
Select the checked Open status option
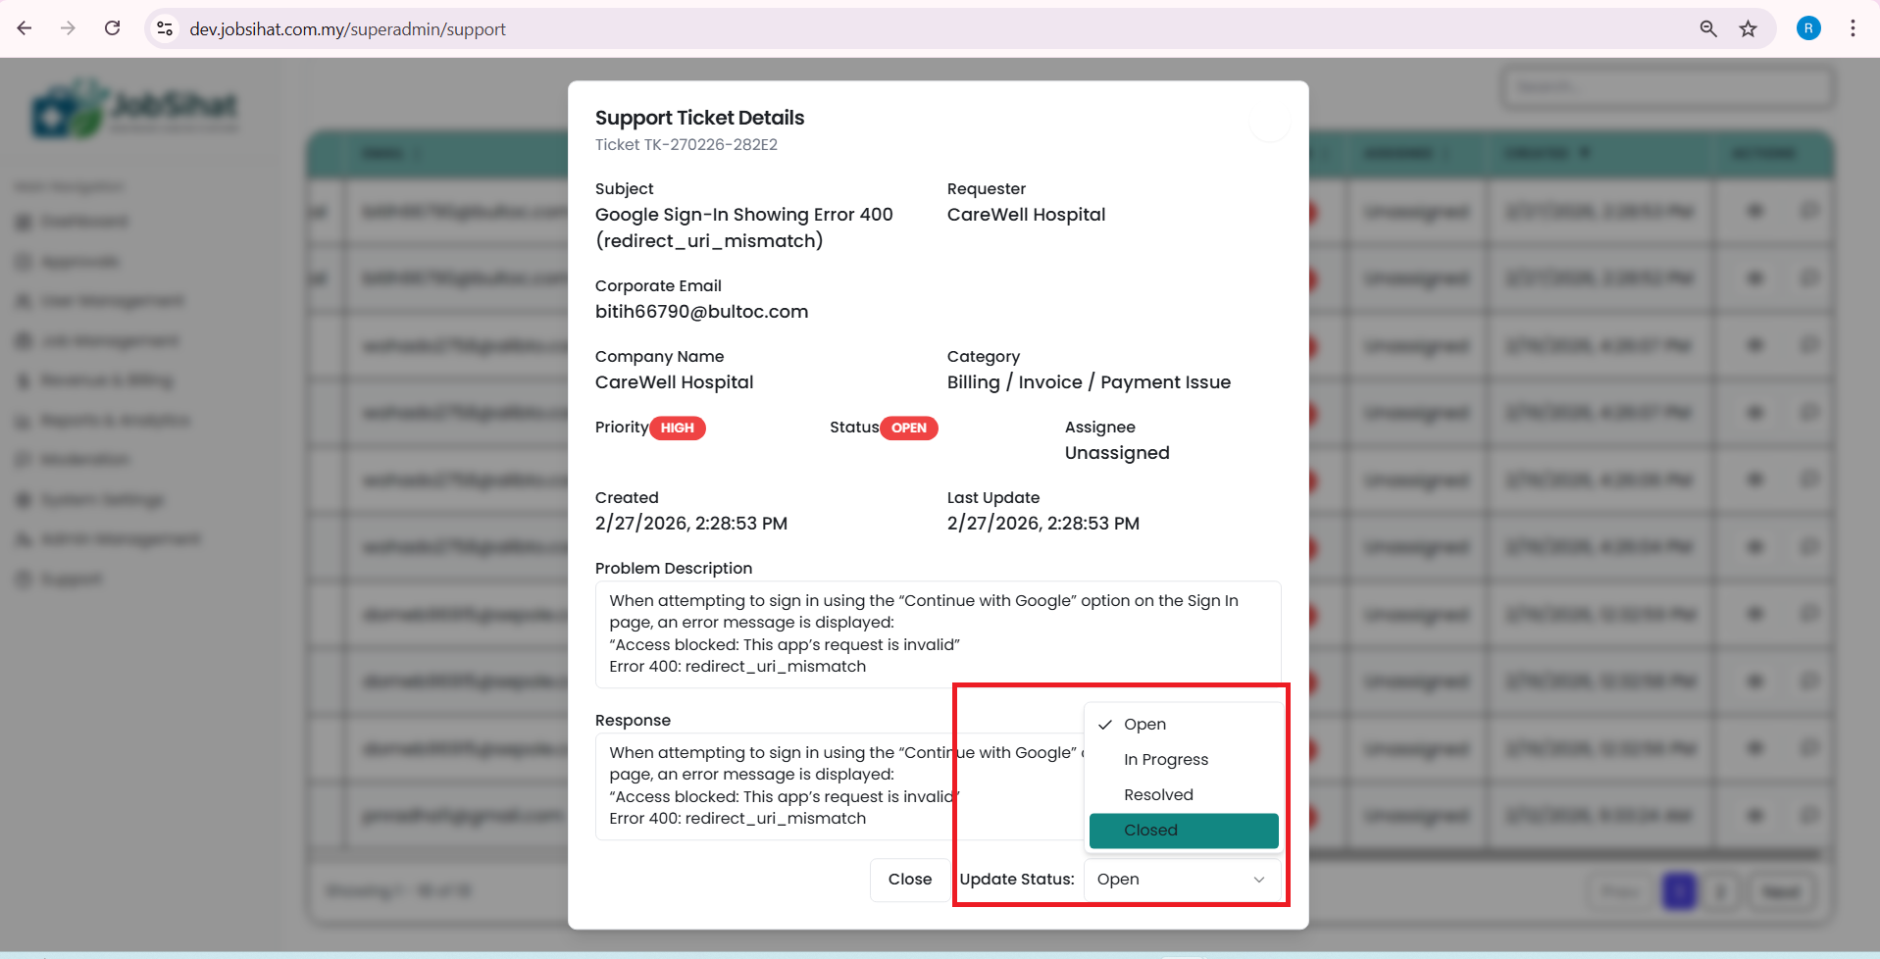1144,725
